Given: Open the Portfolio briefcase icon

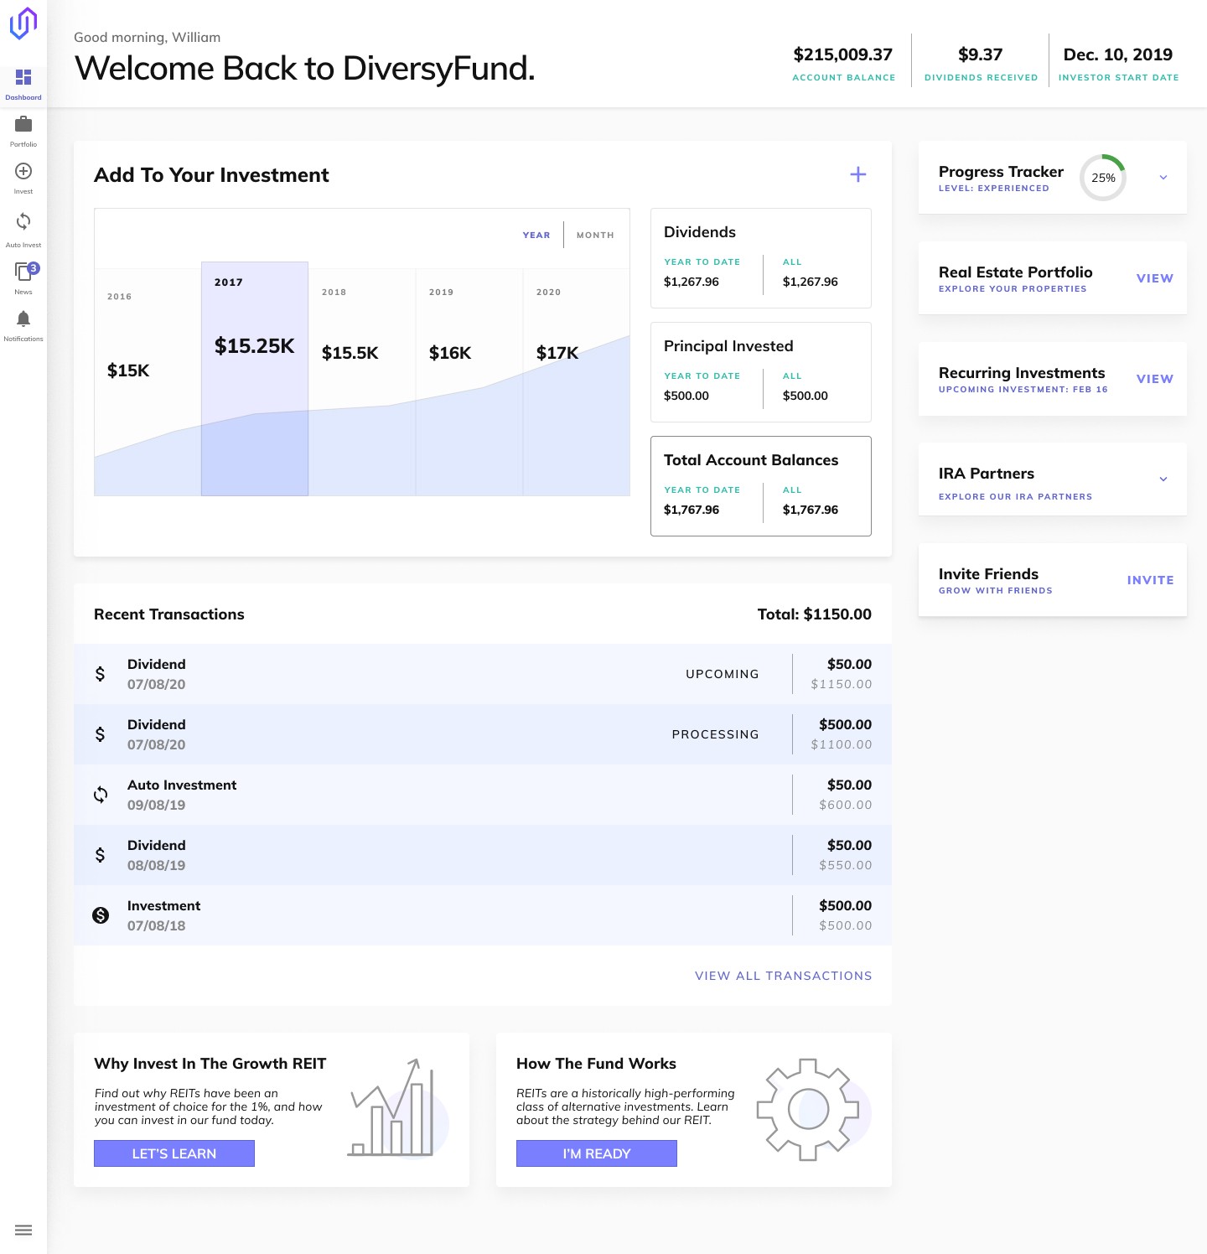Looking at the screenshot, I should click(23, 124).
